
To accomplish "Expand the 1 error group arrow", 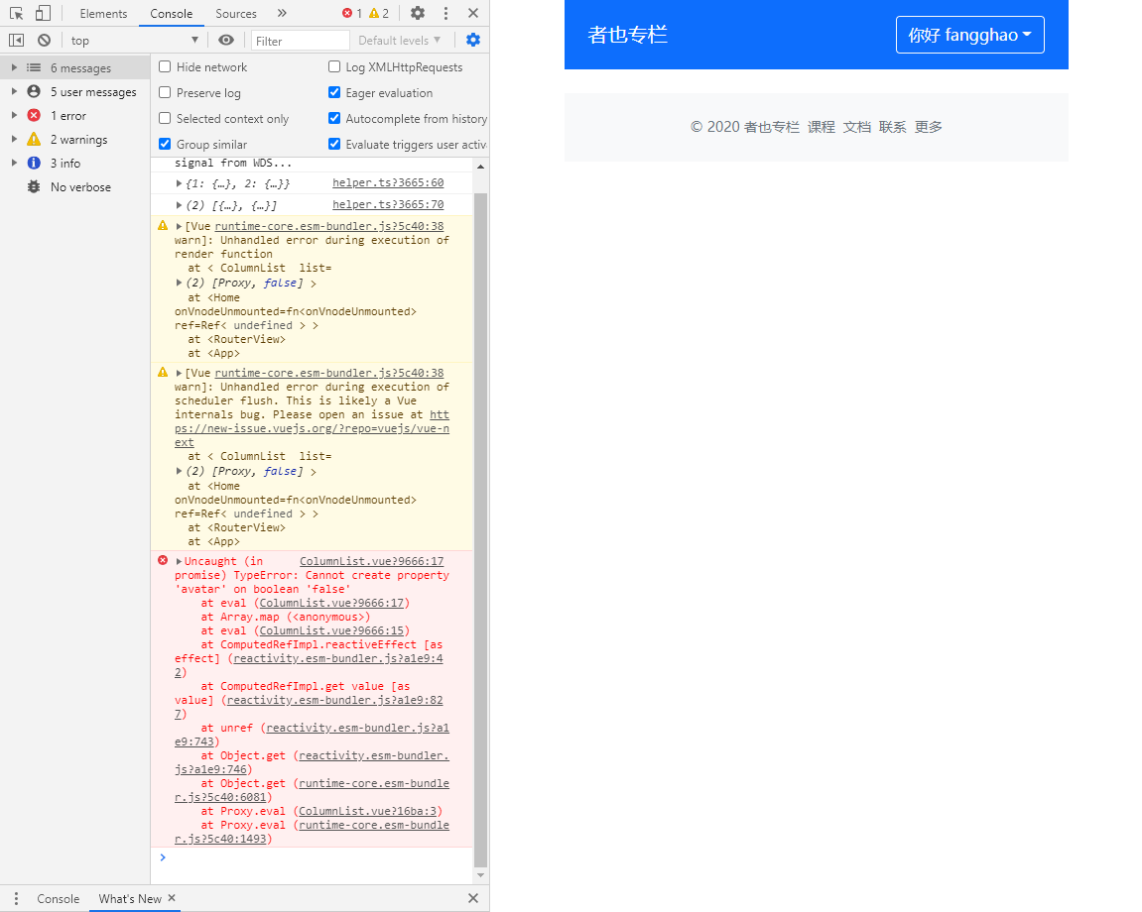I will point(14,116).
